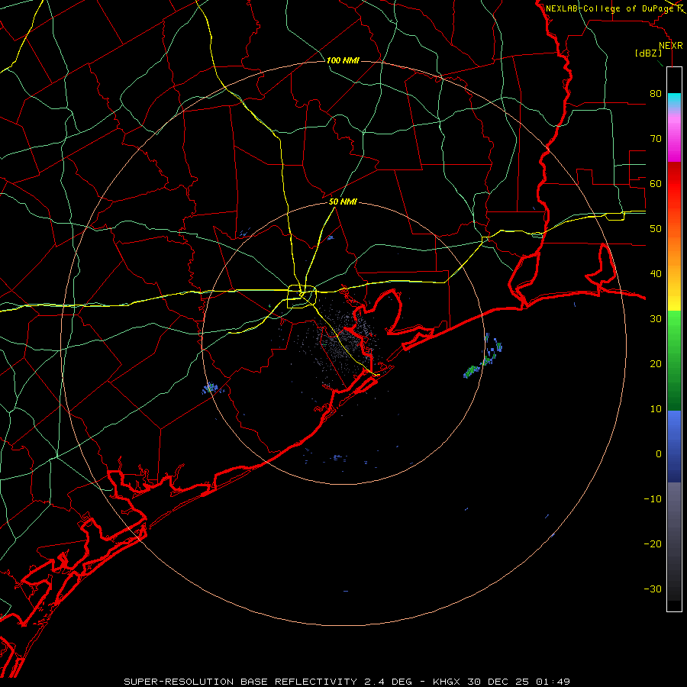Viewport: 687px width, 687px height.
Task: Click the -30 value on the dBZ scale
Action: 653,589
